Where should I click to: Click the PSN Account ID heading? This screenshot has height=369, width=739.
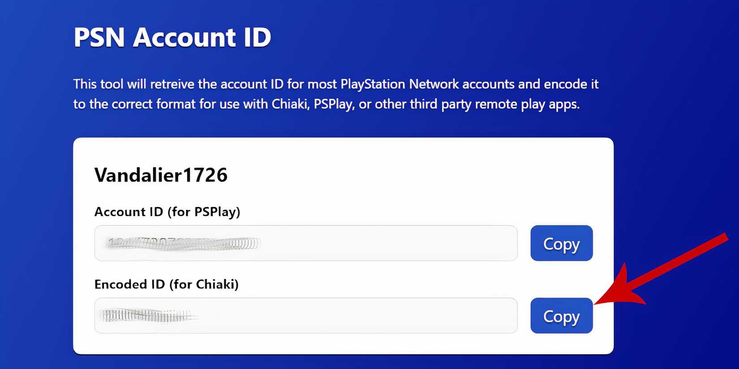[172, 38]
